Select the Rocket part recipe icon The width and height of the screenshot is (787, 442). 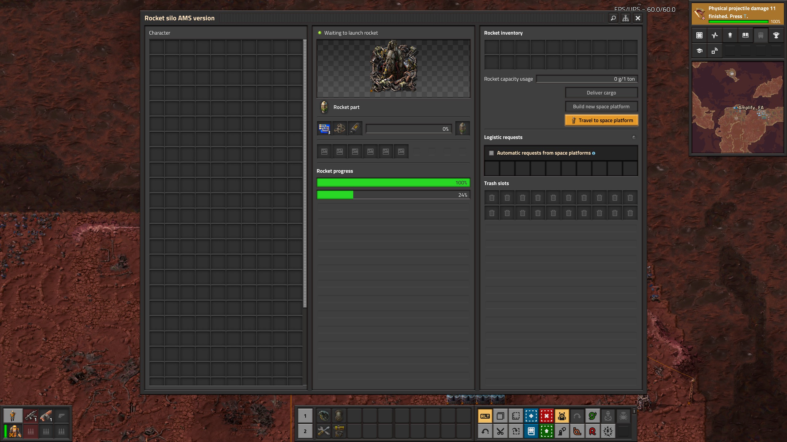tap(324, 107)
